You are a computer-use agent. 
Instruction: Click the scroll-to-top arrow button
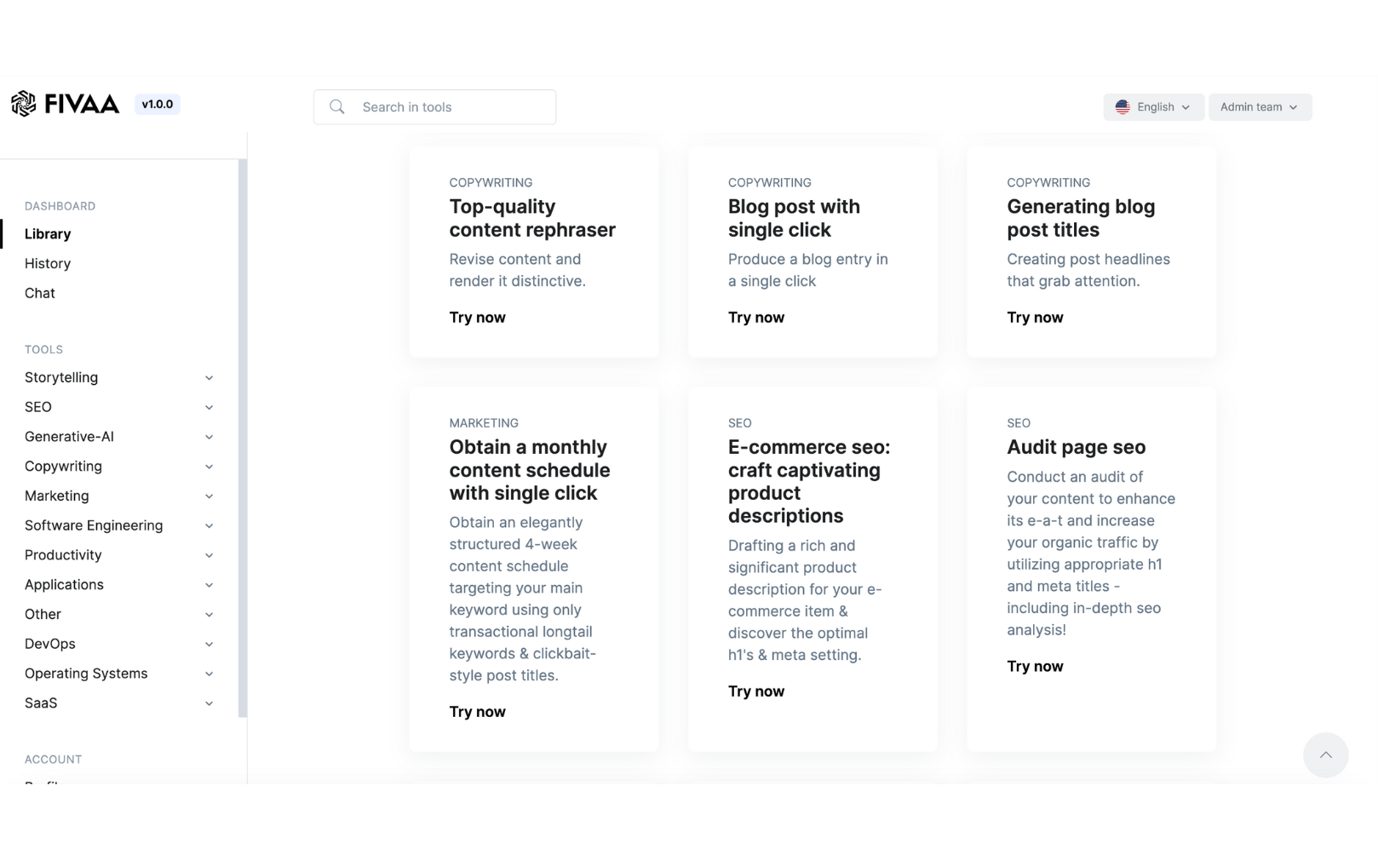tap(1325, 755)
